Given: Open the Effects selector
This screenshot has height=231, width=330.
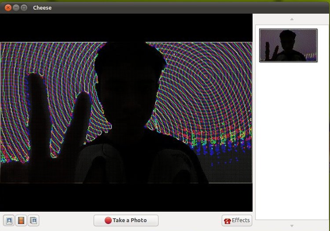Looking at the screenshot, I should point(237,220).
